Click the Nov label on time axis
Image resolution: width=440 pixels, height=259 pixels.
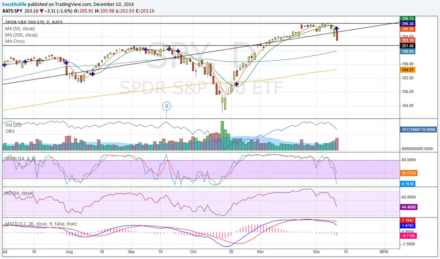coord(261,251)
